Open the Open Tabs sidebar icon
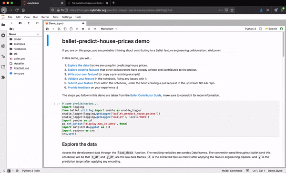The width and height of the screenshot is (286, 173). (3, 67)
